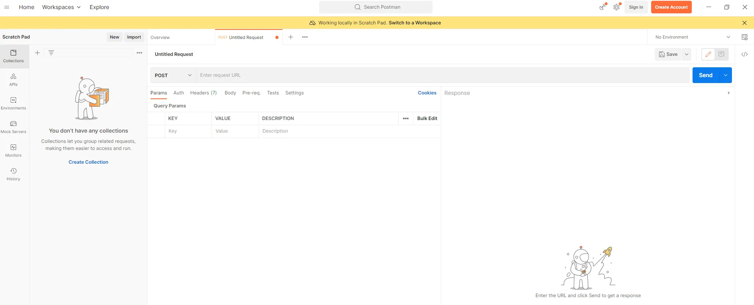
Task: Open the Explore menu
Action: click(x=99, y=7)
